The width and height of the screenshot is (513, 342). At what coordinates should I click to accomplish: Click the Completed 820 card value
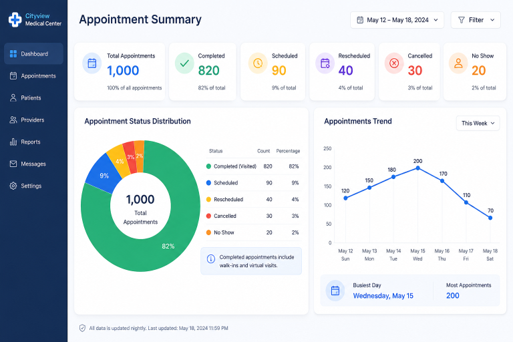click(208, 71)
